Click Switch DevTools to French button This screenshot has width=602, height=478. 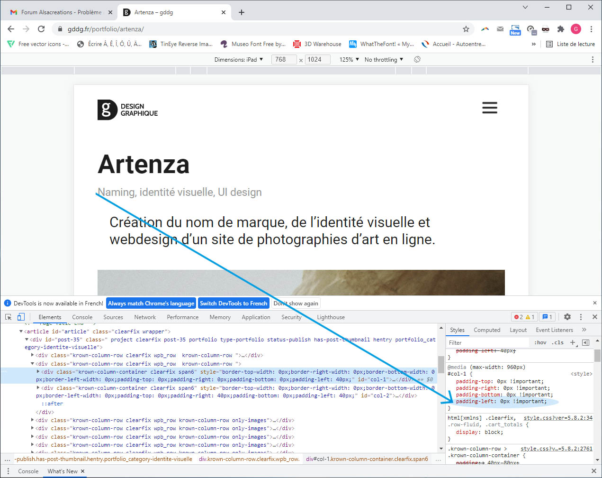[x=234, y=303]
